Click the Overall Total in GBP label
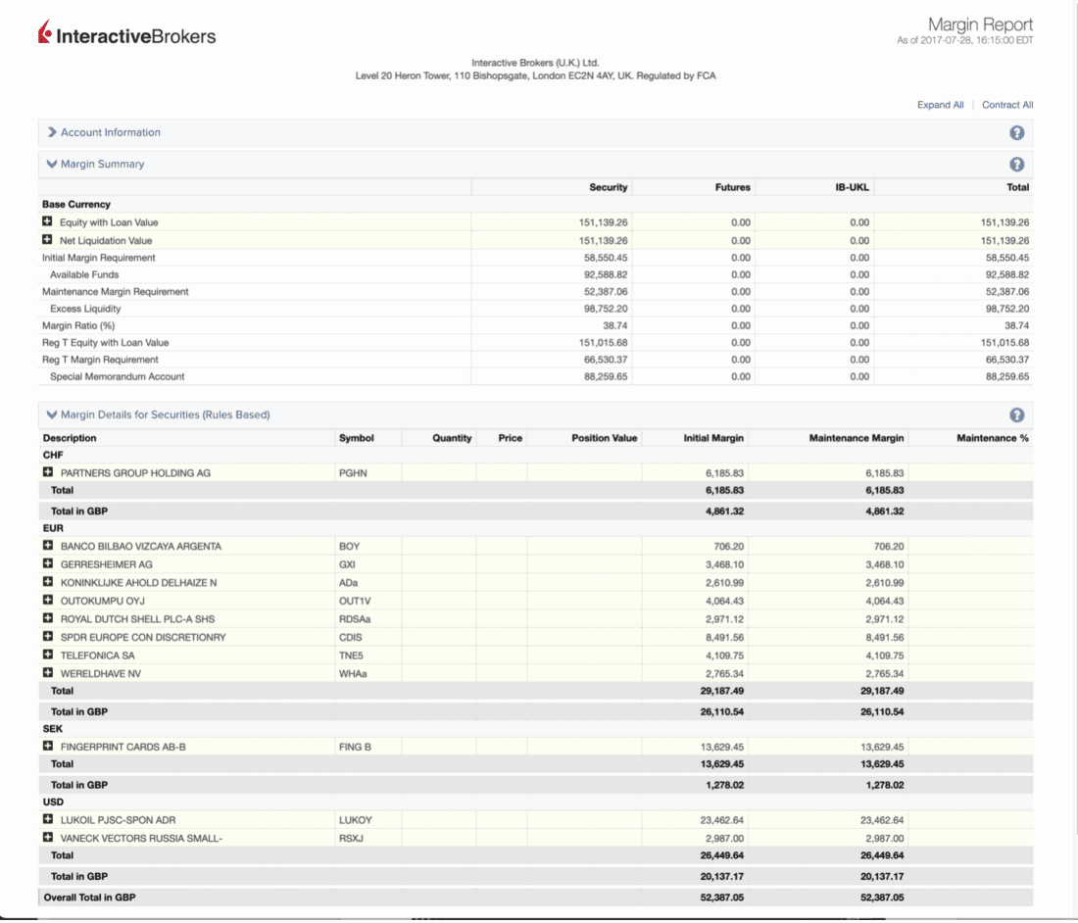 89,898
